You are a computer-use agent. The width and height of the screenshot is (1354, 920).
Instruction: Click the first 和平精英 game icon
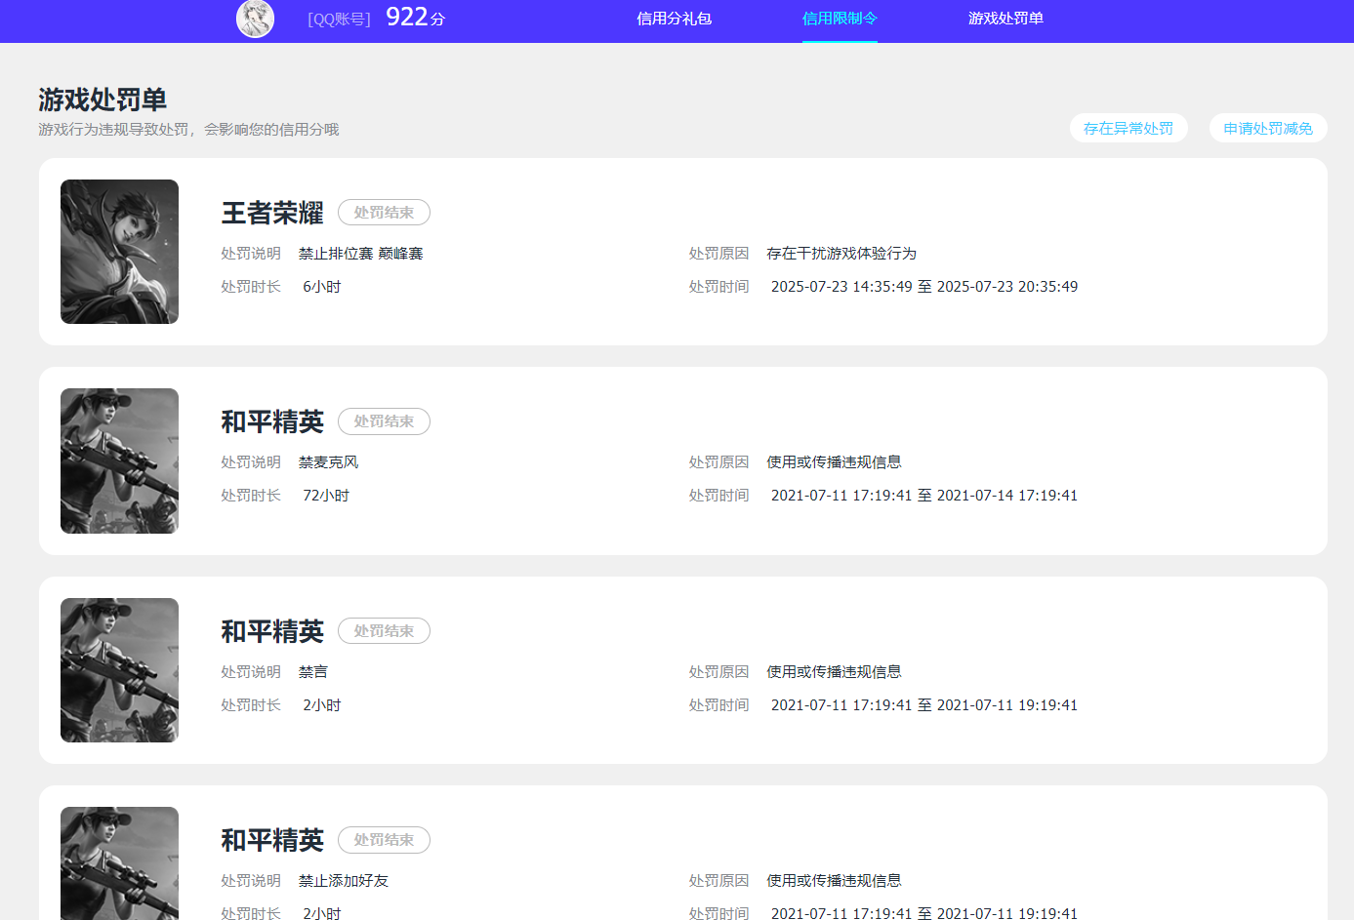(119, 460)
